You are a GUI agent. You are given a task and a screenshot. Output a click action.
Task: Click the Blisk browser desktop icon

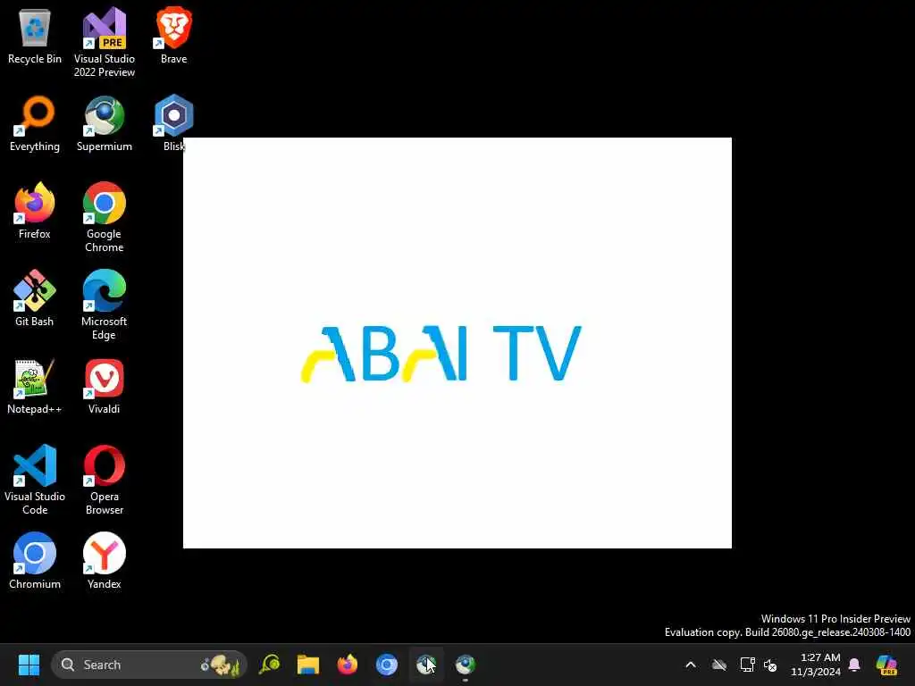174,123
